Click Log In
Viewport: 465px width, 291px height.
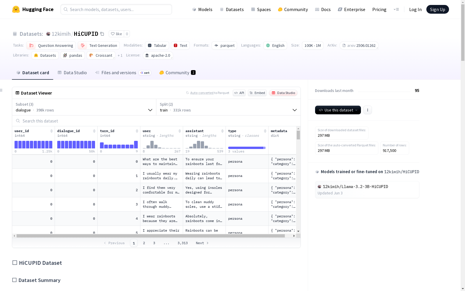415,9
